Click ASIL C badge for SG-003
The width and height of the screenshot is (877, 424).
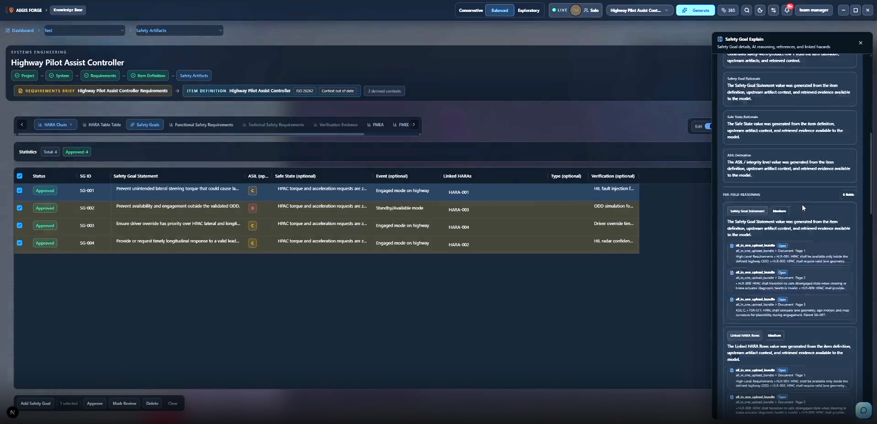coord(252,225)
